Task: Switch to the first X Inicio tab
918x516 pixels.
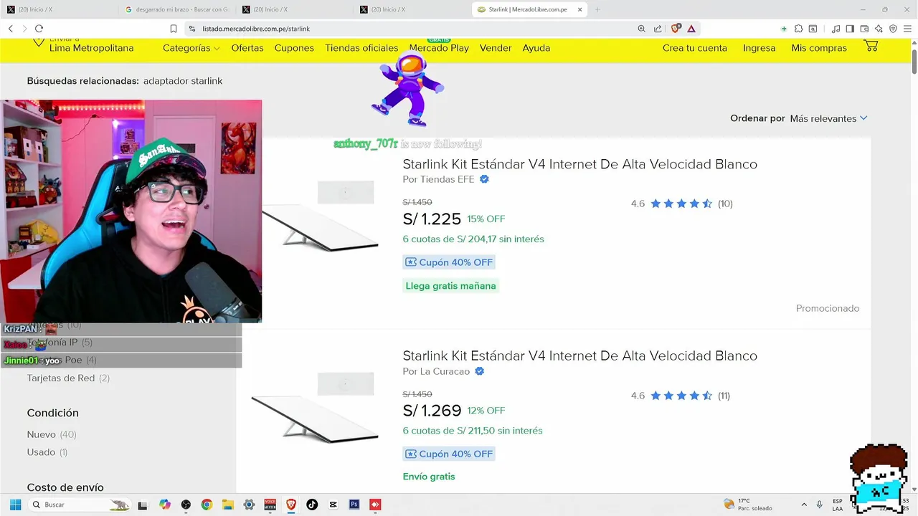Action: (x=59, y=9)
